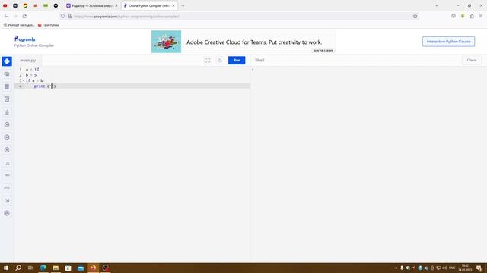487x273 pixels.
Task: Open Windows taskbar search
Action: pos(18,268)
